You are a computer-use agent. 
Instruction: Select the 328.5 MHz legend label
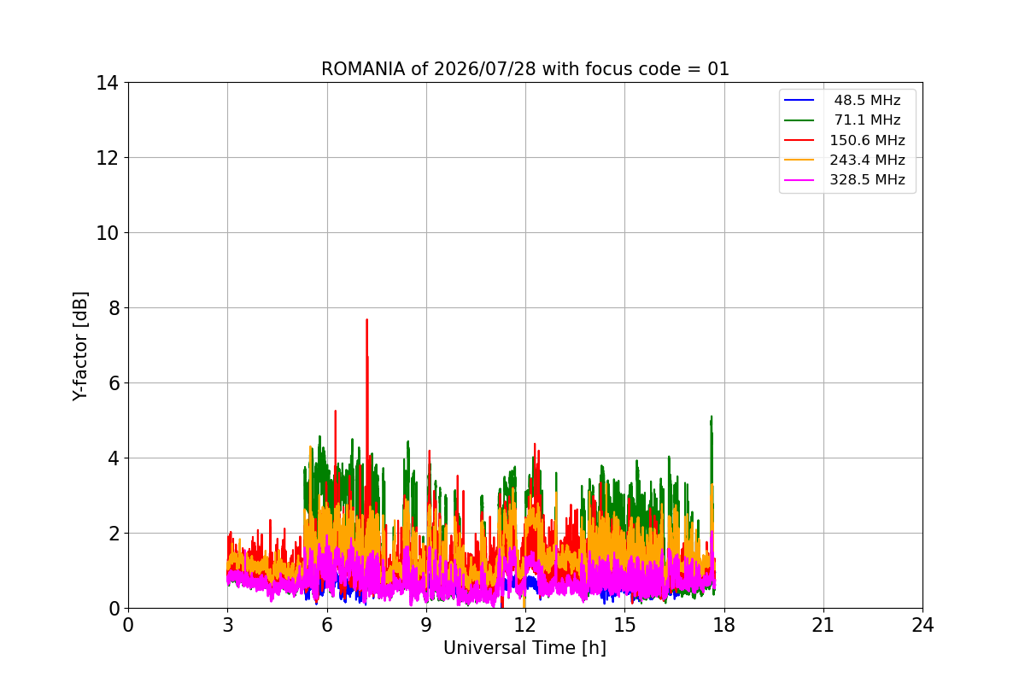coord(867,180)
